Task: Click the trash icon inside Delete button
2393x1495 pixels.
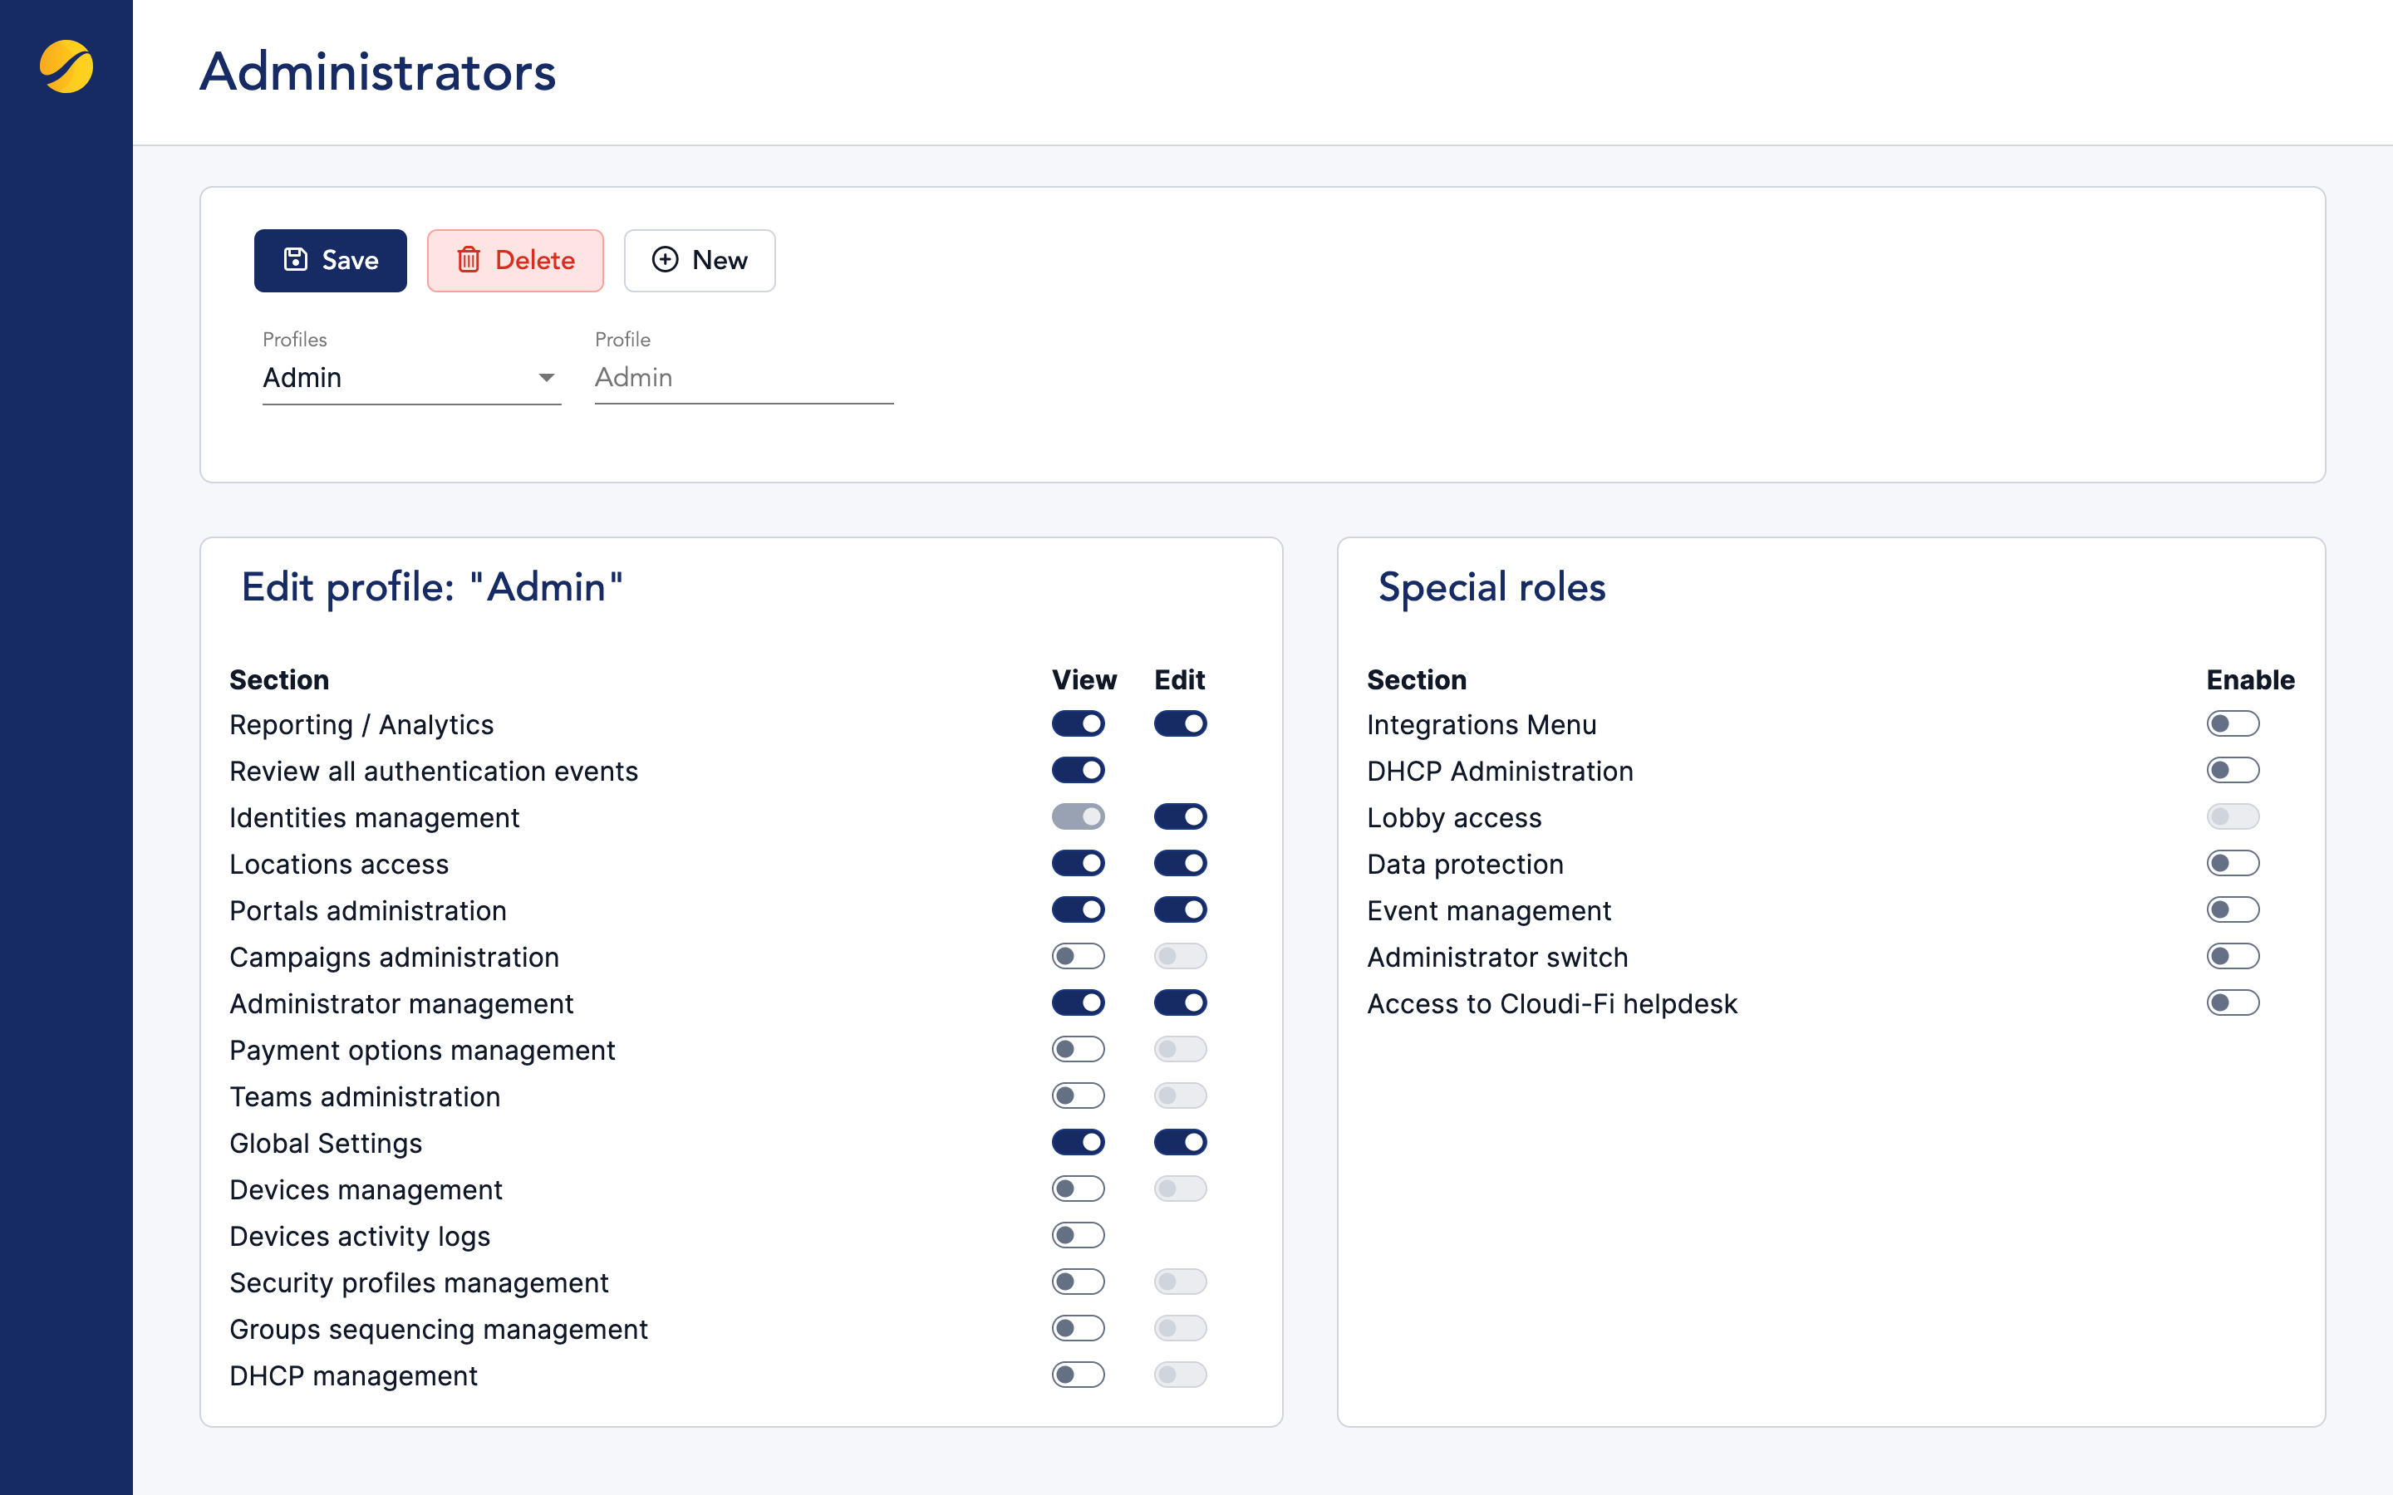Action: pos(469,259)
